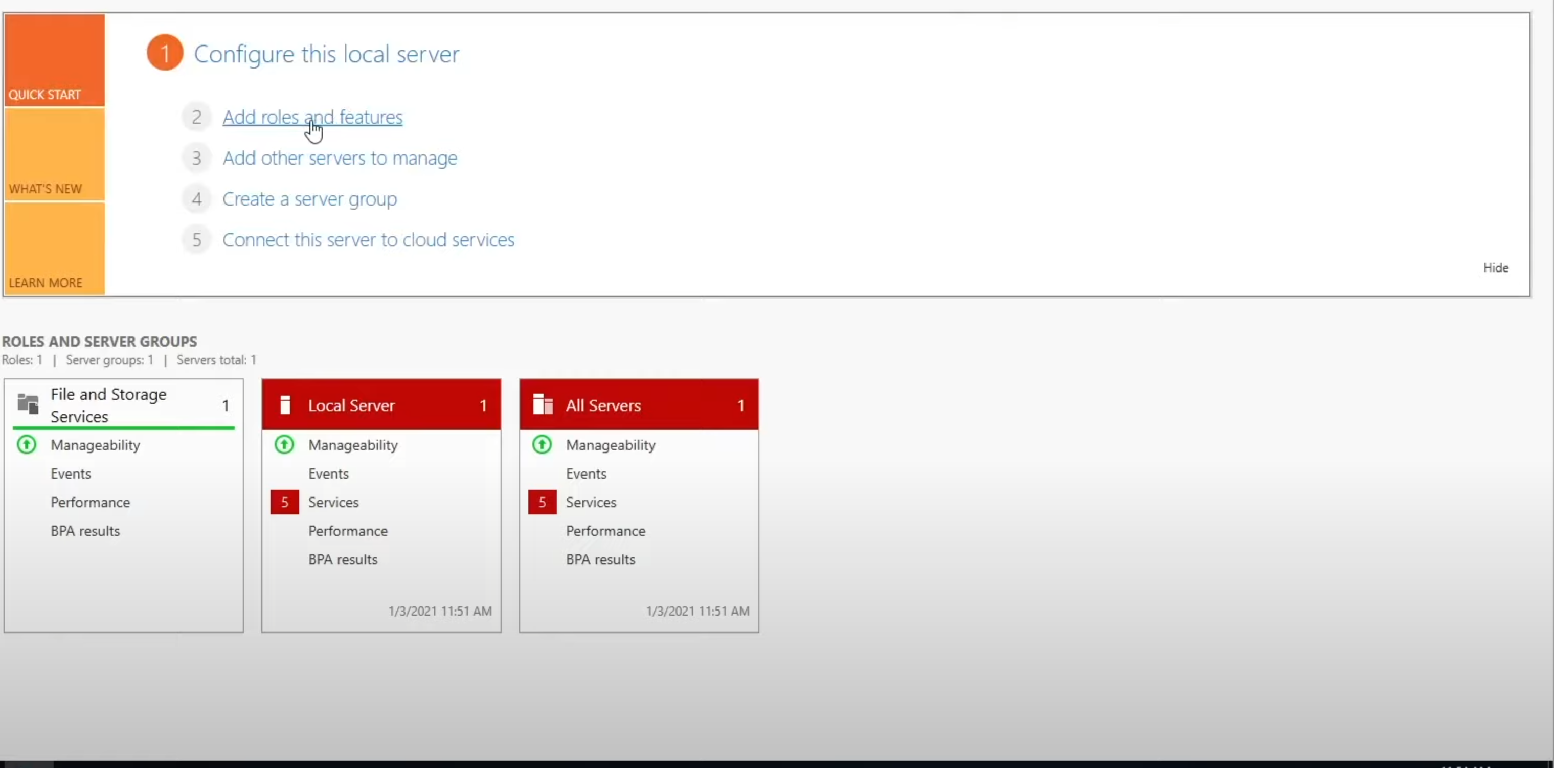Screen dimensions: 1554x768
Task: Open Services in Local Server tile
Action: (333, 503)
